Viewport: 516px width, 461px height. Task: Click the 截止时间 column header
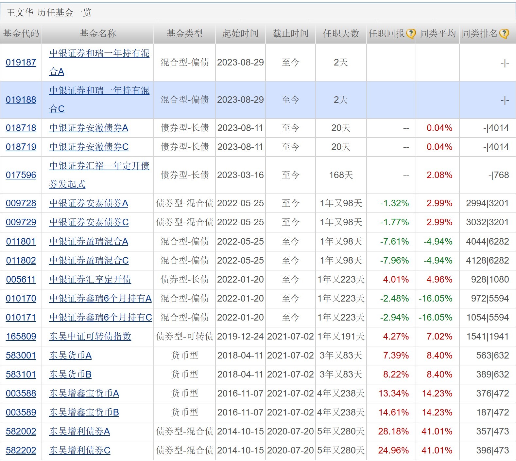click(x=290, y=33)
